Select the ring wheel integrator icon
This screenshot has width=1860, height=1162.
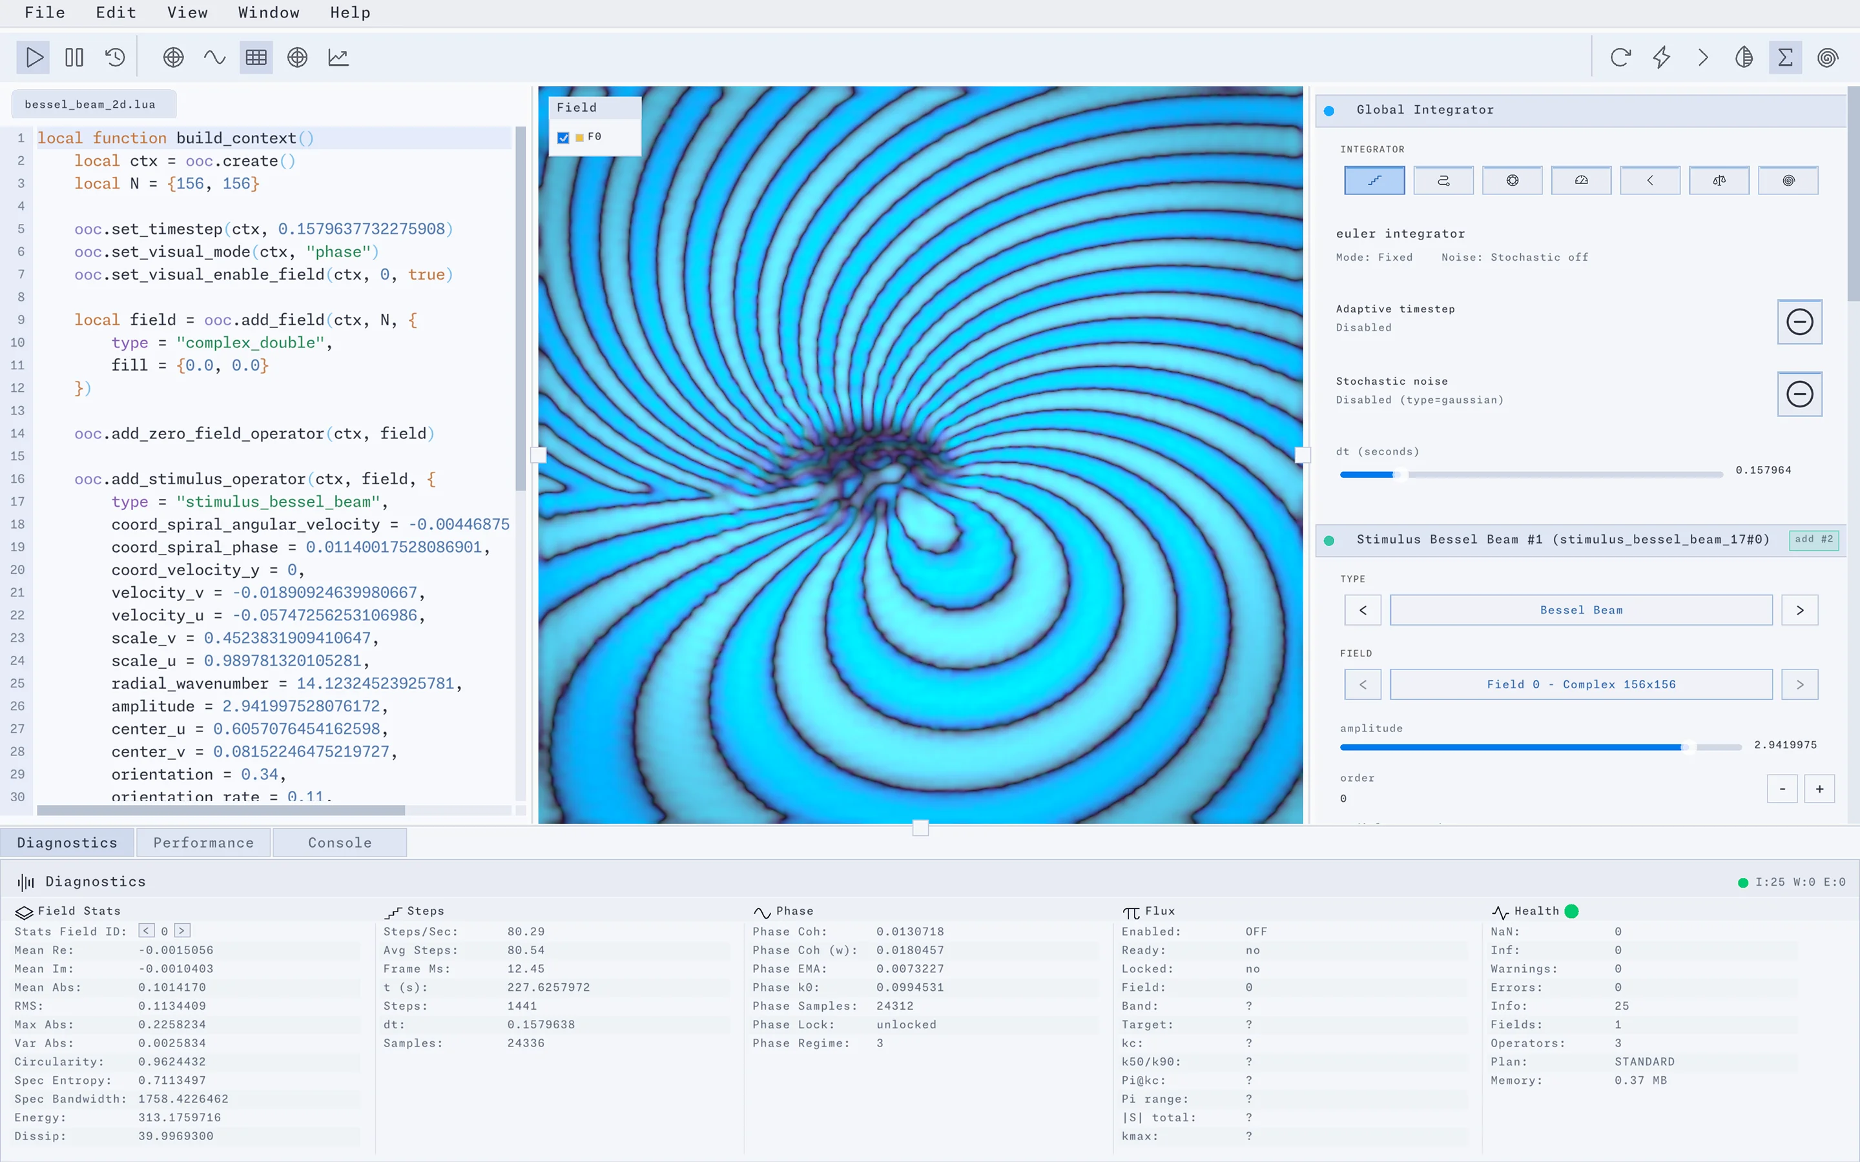(x=1512, y=180)
